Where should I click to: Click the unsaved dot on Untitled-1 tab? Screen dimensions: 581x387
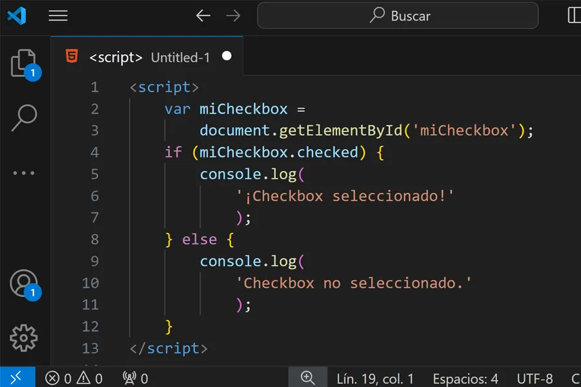click(227, 56)
